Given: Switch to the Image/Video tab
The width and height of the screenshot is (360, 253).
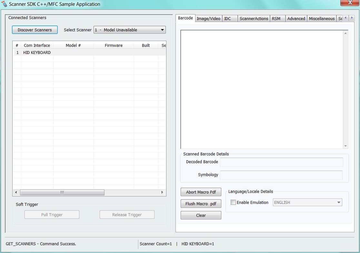Looking at the screenshot, I should (x=208, y=19).
